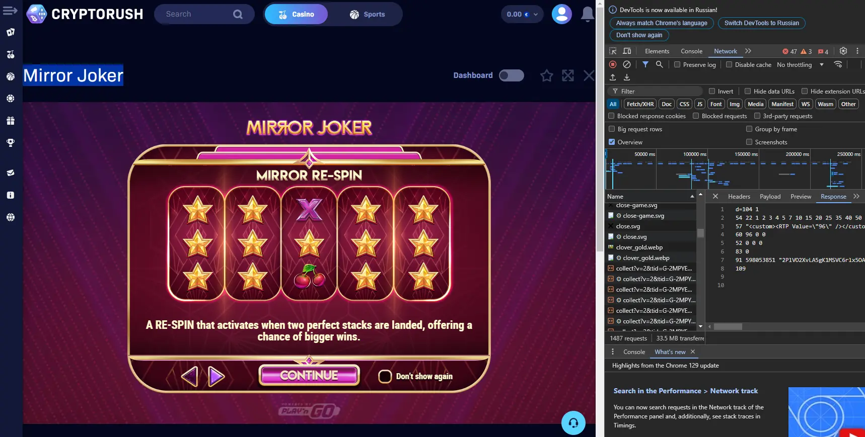The width and height of the screenshot is (865, 437).
Task: Enable Big request rows
Action: [x=612, y=129]
